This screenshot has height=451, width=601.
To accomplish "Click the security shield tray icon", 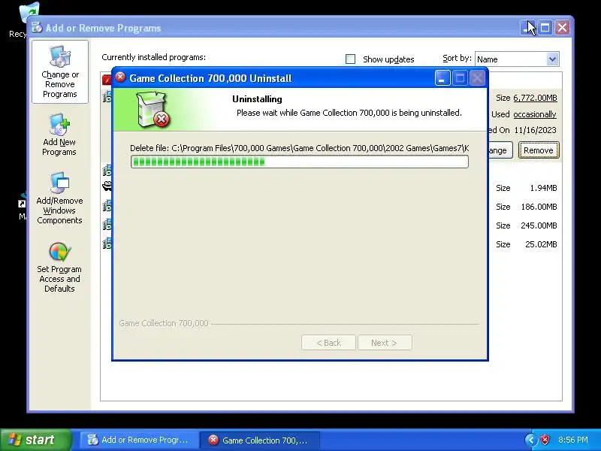I will [545, 440].
